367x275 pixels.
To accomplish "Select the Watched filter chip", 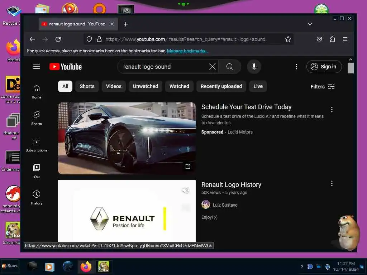I will 179,86.
